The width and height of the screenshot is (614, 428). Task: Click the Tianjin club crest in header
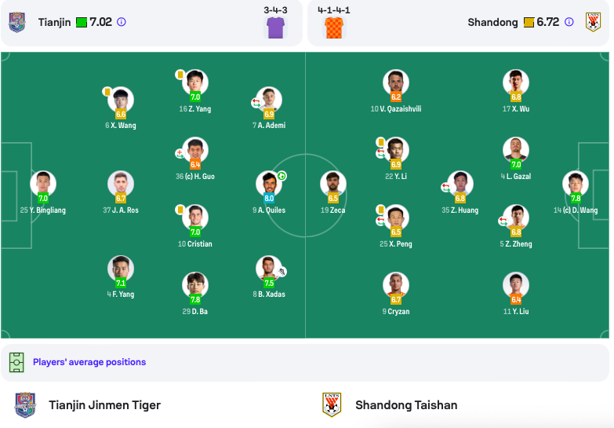coord(17,22)
